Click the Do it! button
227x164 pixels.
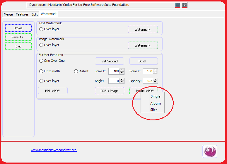click(x=144, y=61)
